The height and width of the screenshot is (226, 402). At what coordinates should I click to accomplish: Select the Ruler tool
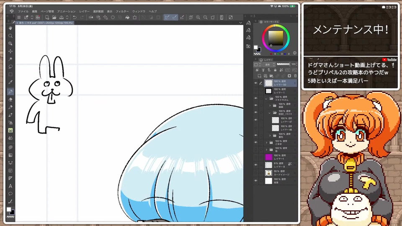10,178
